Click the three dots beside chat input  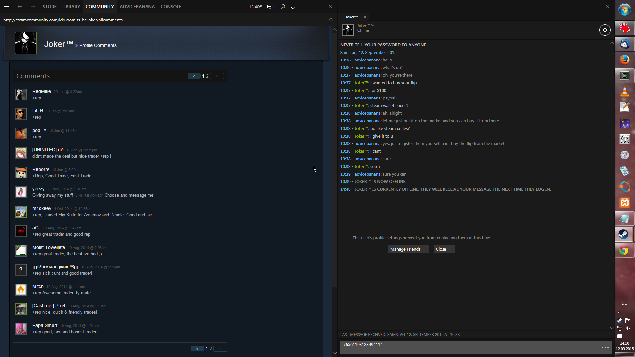[605, 348]
